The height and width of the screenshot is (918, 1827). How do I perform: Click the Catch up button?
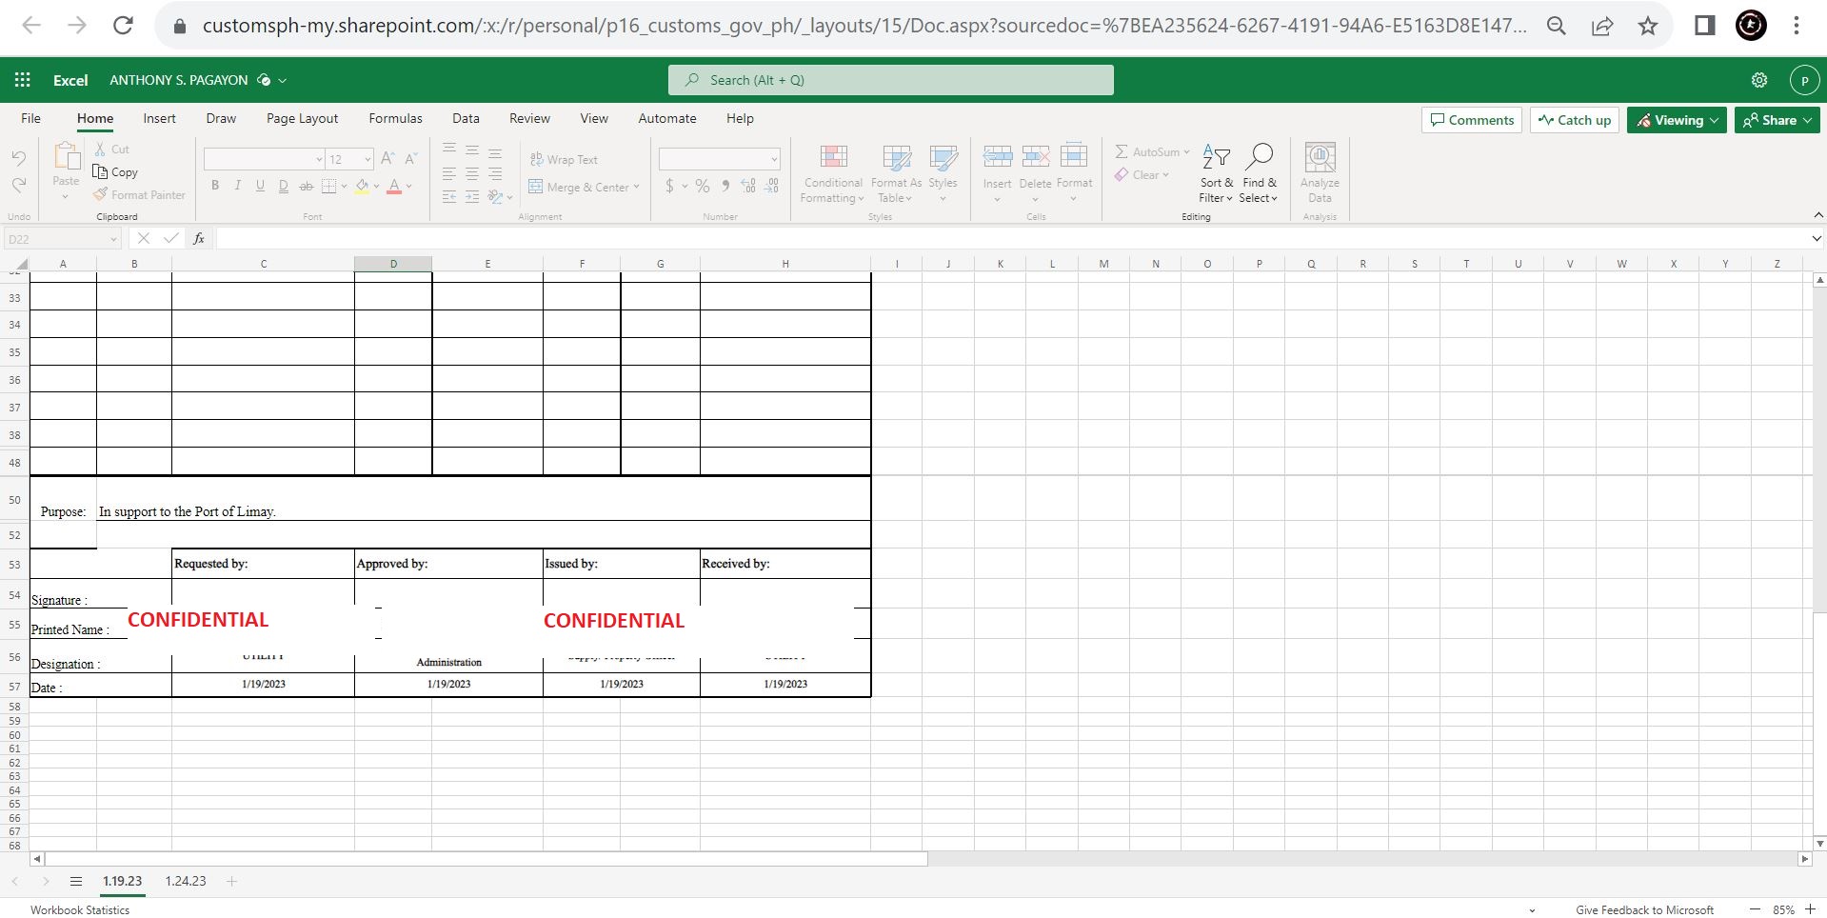click(x=1575, y=120)
